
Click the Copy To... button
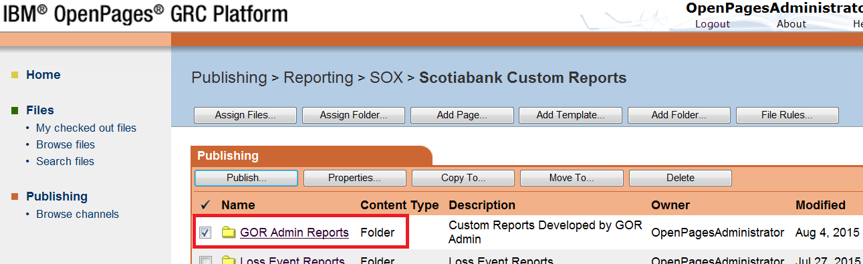pyautogui.click(x=463, y=178)
